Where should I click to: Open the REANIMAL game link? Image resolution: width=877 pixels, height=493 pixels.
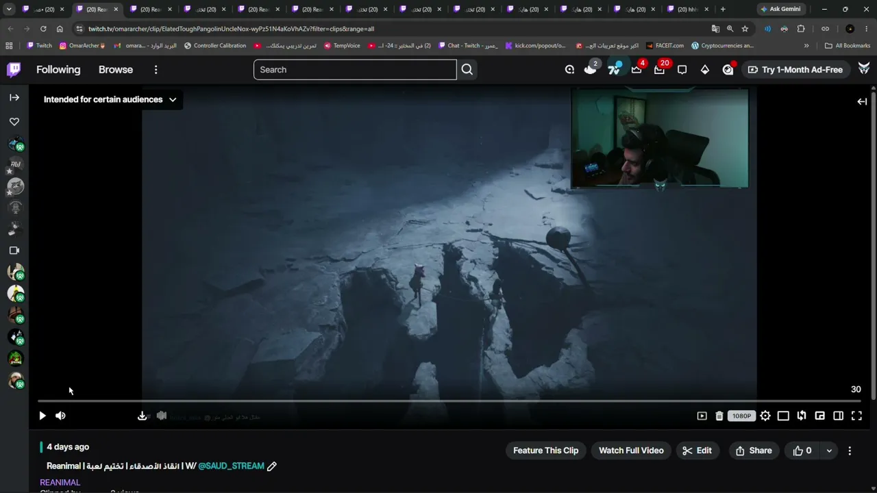[x=60, y=483]
